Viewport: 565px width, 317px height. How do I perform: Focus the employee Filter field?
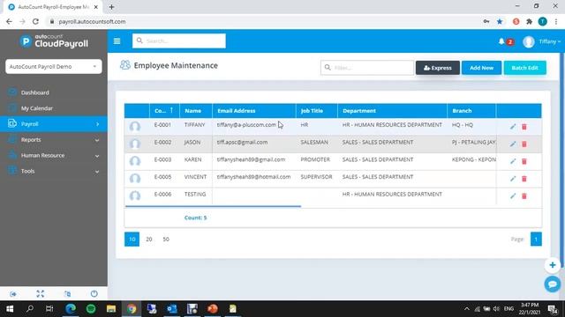(x=367, y=68)
